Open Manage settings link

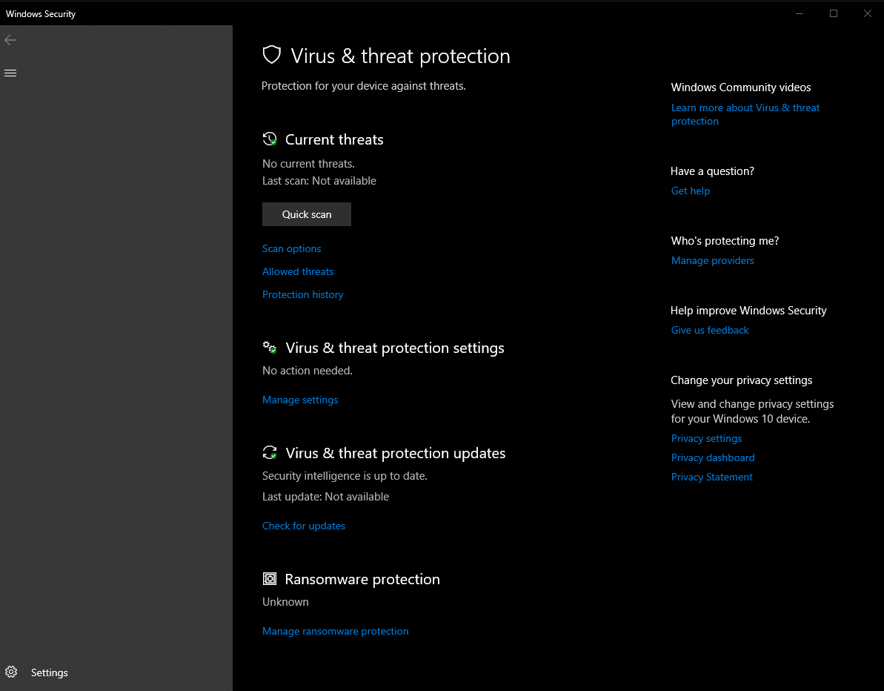tap(300, 400)
